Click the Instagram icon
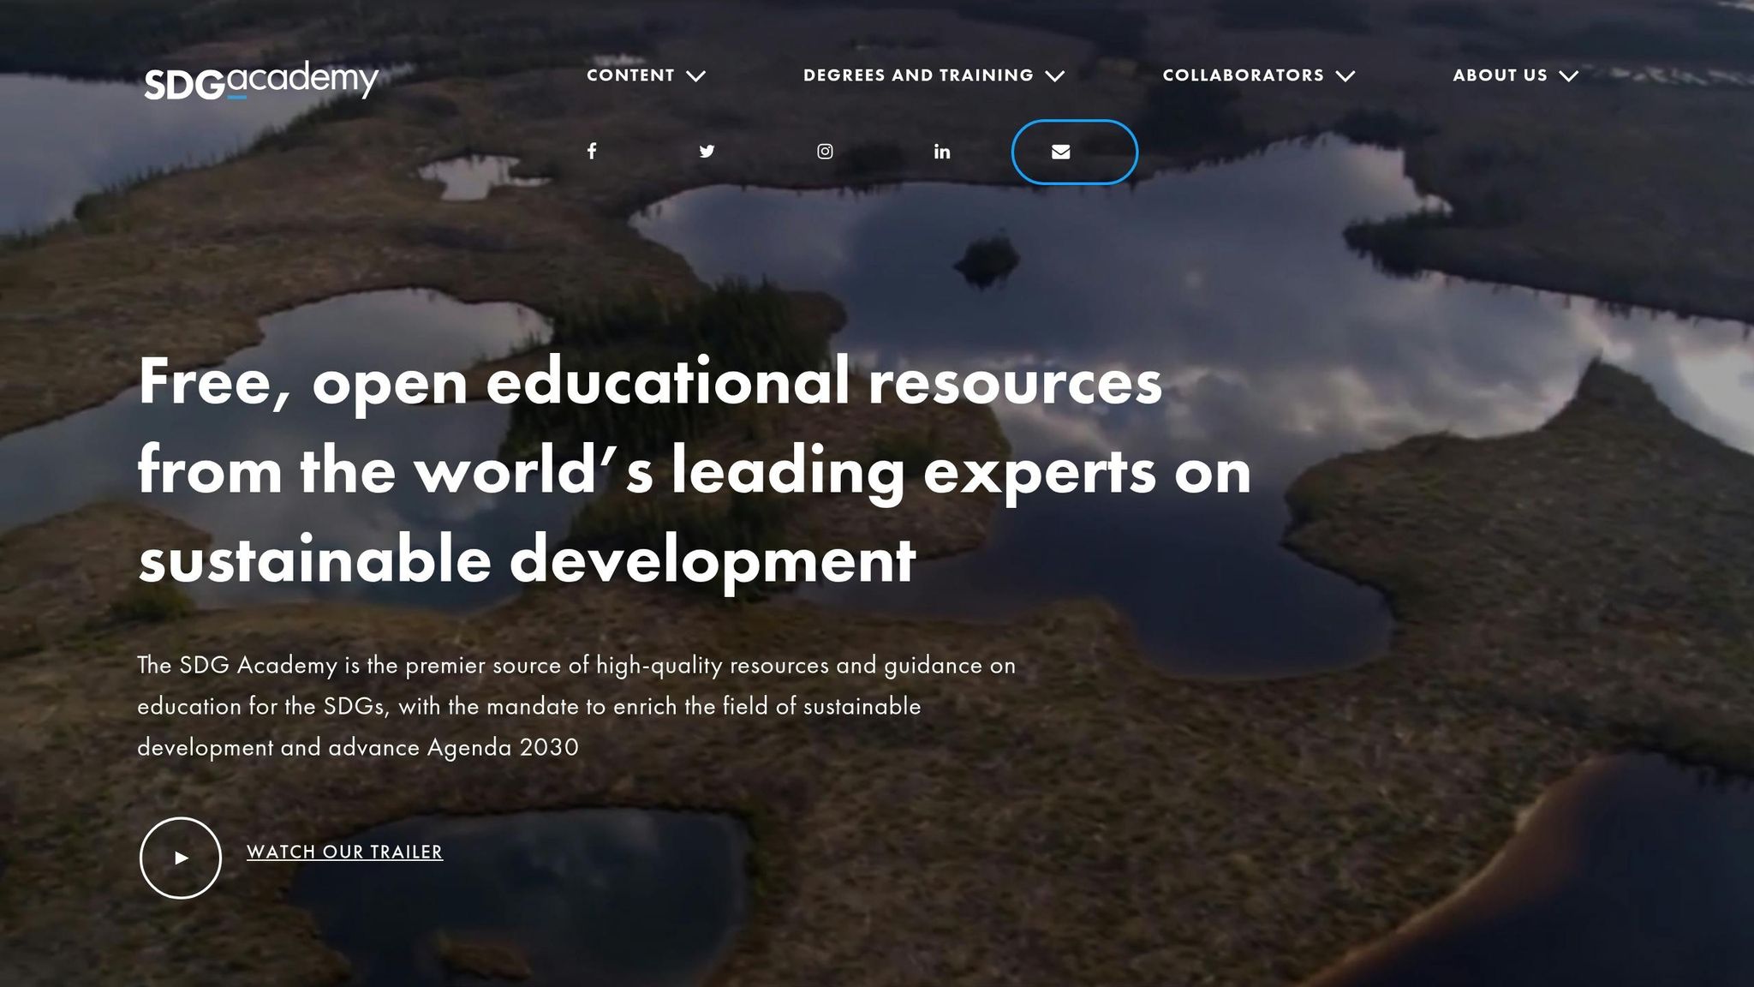The width and height of the screenshot is (1754, 987). pos(825,152)
